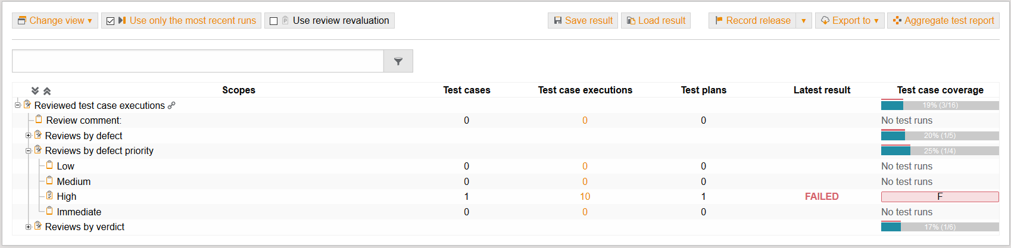Uncheck Use only the most recent runs
Image resolution: width=1011 pixels, height=248 pixels.
[x=110, y=21]
